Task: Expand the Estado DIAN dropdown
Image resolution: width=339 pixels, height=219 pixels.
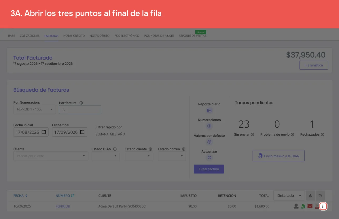Action: click(106, 156)
